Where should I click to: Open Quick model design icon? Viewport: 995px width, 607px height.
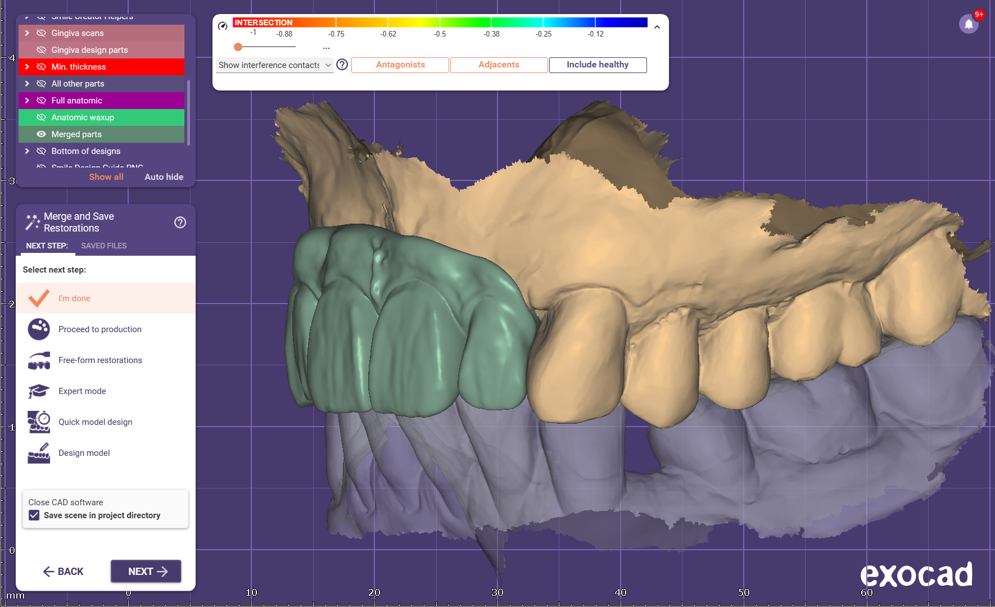tap(39, 422)
